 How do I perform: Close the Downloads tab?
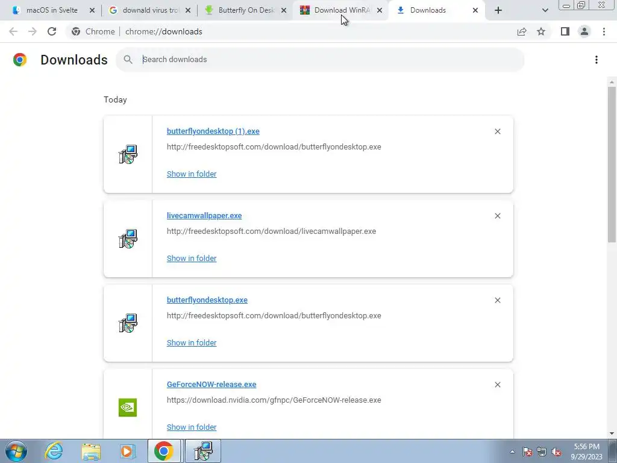point(475,10)
